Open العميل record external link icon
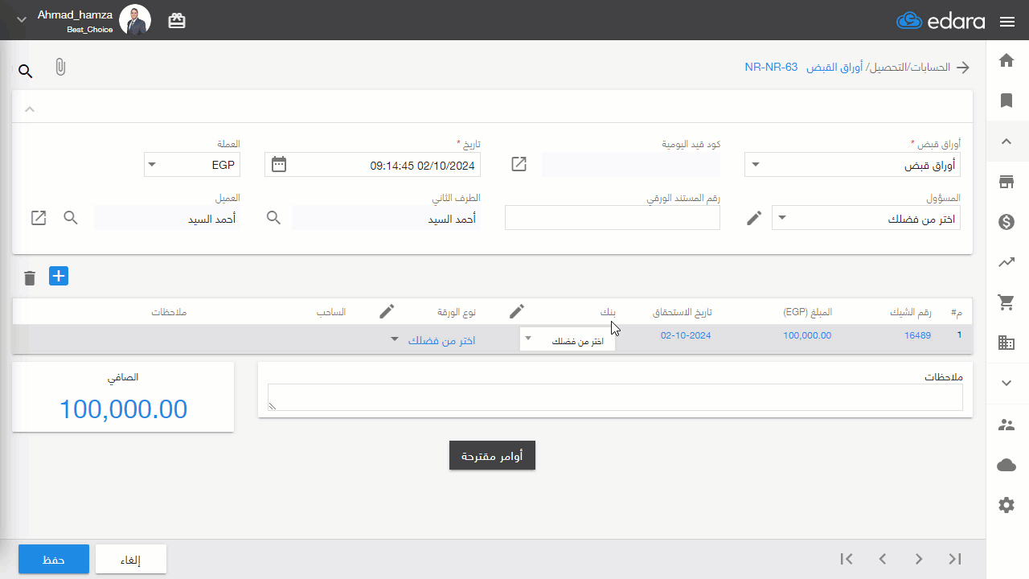 pos(39,218)
